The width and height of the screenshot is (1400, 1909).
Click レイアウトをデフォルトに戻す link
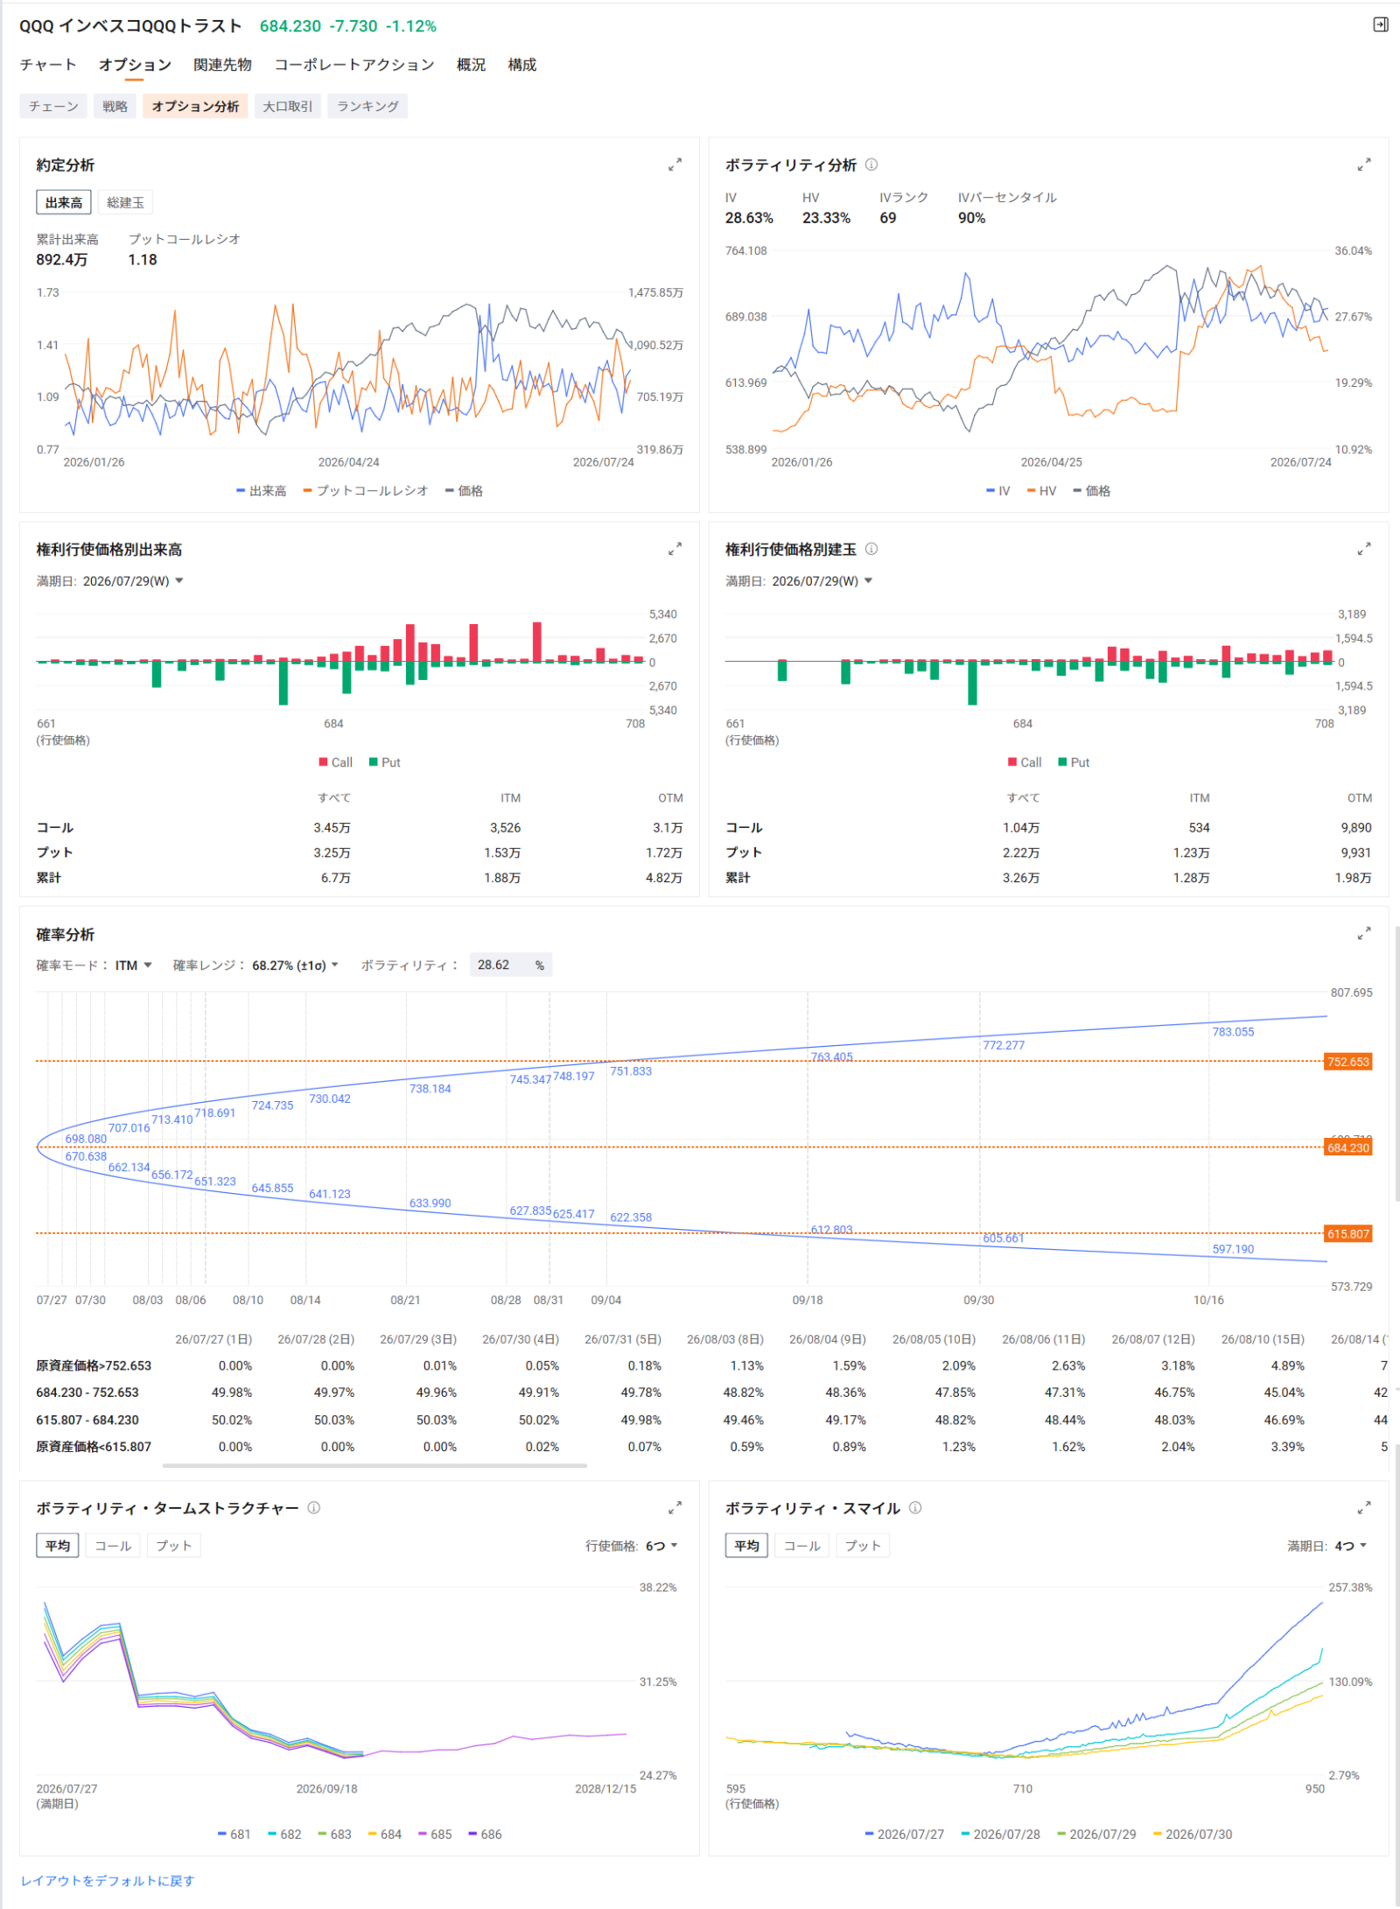click(108, 1881)
